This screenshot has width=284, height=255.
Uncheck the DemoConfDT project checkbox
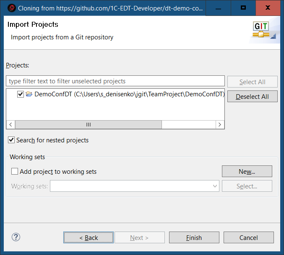(x=21, y=94)
